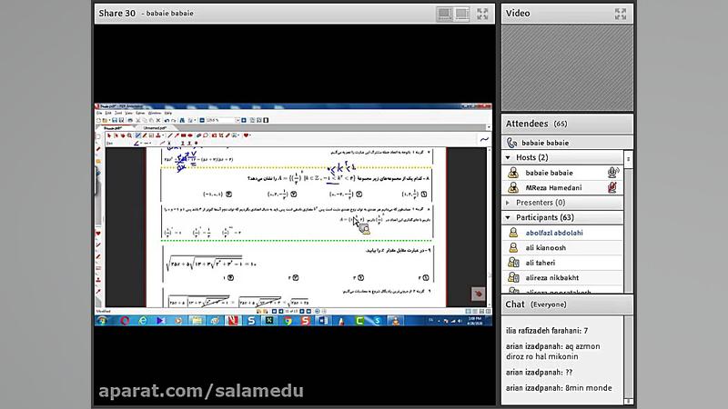Select the red marker tool in annotation toolbar
Screen dimensions: 728x409
click(145, 135)
